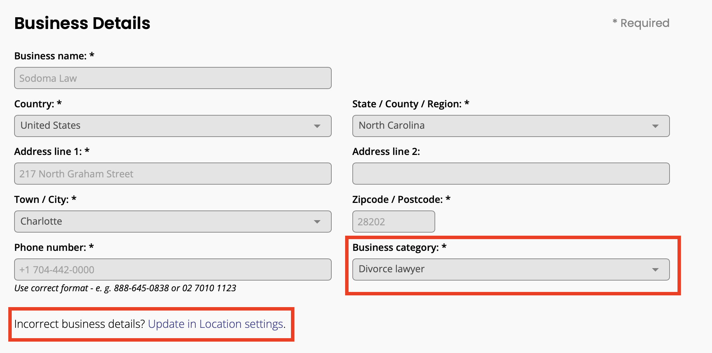Image resolution: width=712 pixels, height=353 pixels.
Task: Click the State / County / Region label
Action: pos(411,104)
